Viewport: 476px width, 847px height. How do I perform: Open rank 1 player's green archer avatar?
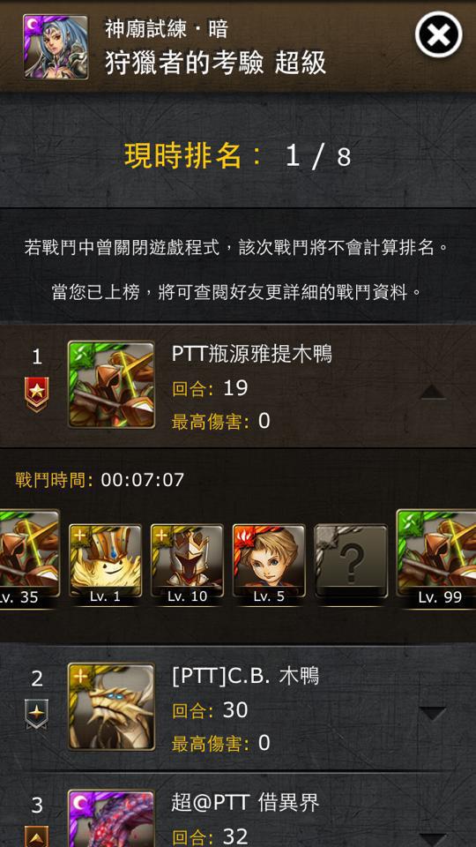click(x=111, y=385)
